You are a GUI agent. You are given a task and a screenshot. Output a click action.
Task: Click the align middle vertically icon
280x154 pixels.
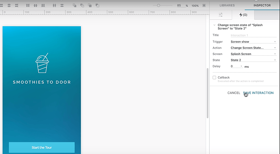click(x=36, y=6)
